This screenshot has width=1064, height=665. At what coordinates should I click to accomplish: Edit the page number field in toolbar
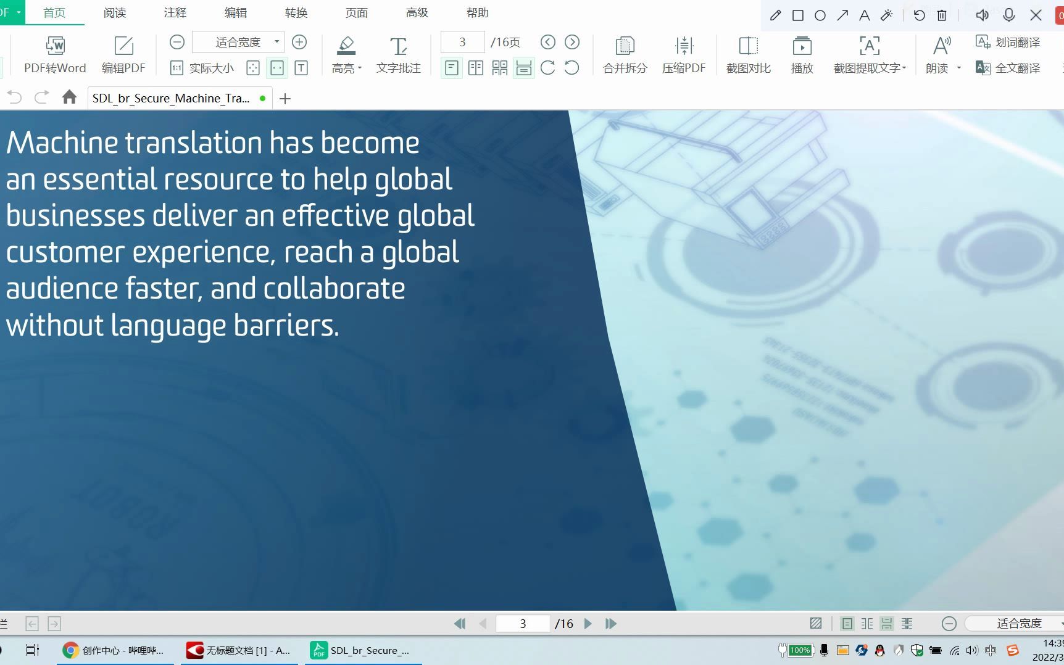click(462, 42)
